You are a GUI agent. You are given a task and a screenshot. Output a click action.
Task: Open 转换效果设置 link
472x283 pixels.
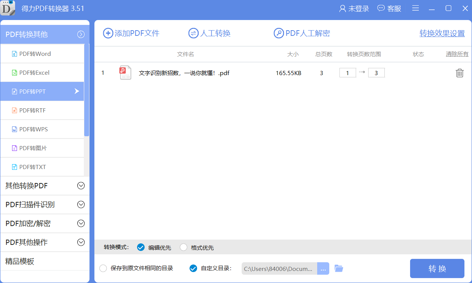tap(442, 33)
